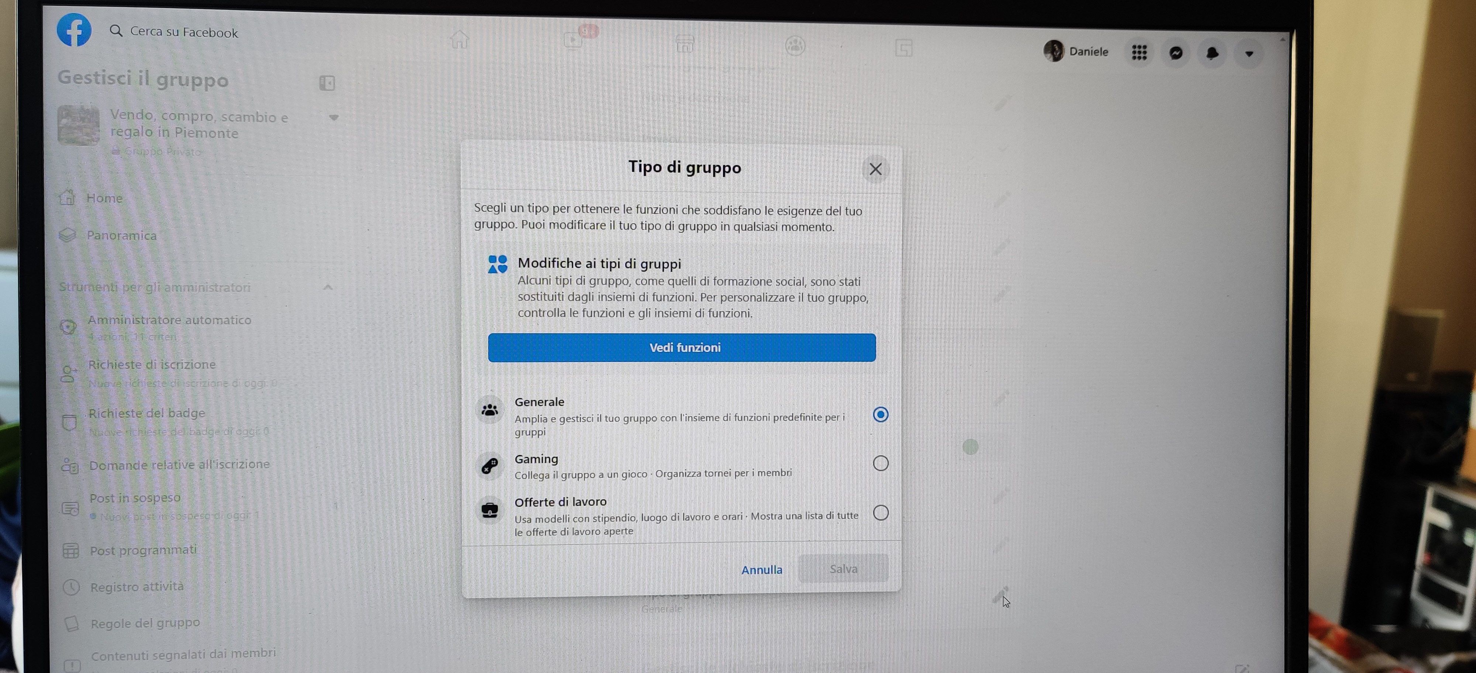Click the Offerte di lavoro option title

click(561, 502)
